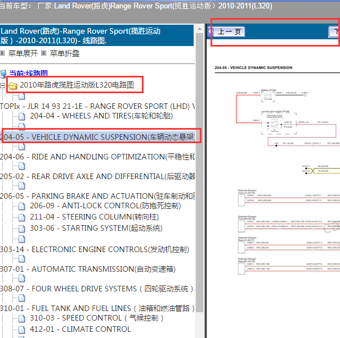Click scroll-up arrow of the tree panel
The width and height of the screenshot is (340, 338).
[199, 29]
